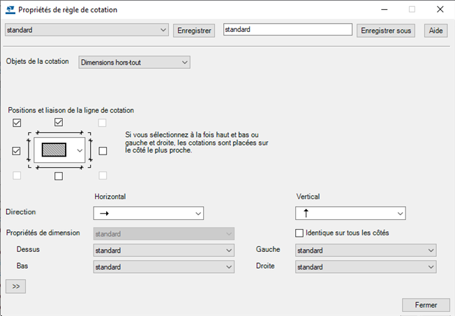Expand the Gauche properties dropdown

tap(366, 251)
